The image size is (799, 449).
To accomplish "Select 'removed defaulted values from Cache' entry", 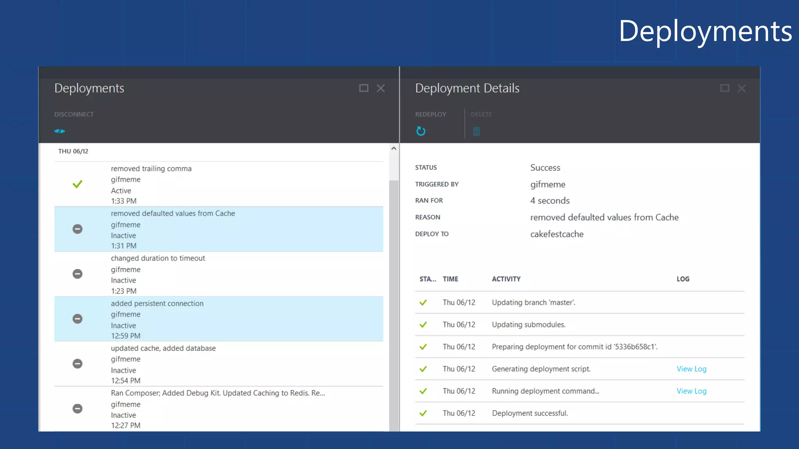I will click(173, 214).
